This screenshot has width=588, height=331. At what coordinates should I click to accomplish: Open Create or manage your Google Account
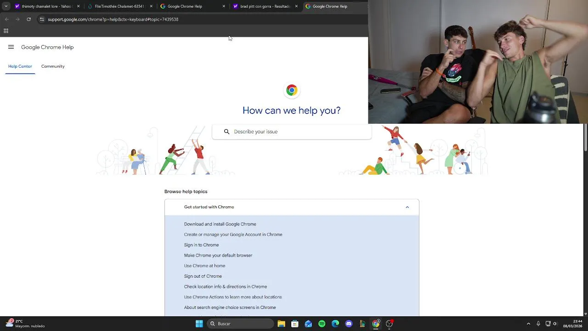tap(233, 234)
